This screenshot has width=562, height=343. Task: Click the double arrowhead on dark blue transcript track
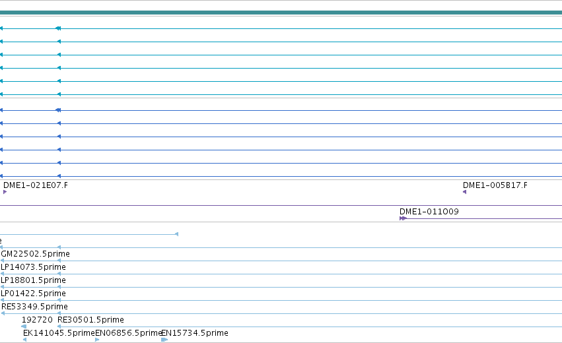tap(58, 110)
